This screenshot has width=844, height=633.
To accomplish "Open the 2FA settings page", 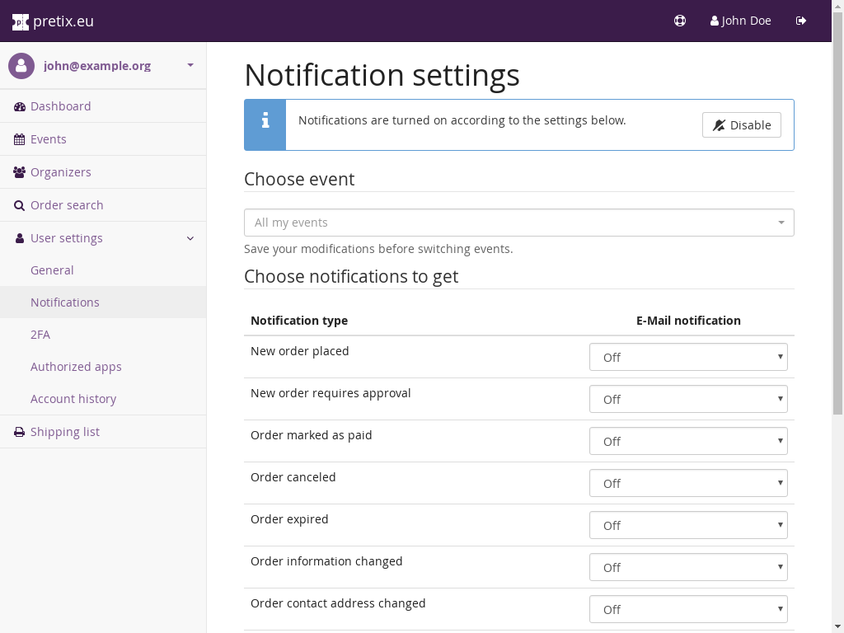I will [40, 335].
